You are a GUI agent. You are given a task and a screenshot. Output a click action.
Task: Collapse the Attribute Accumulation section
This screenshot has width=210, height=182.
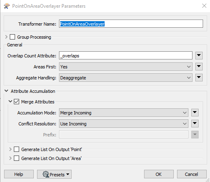6,91
